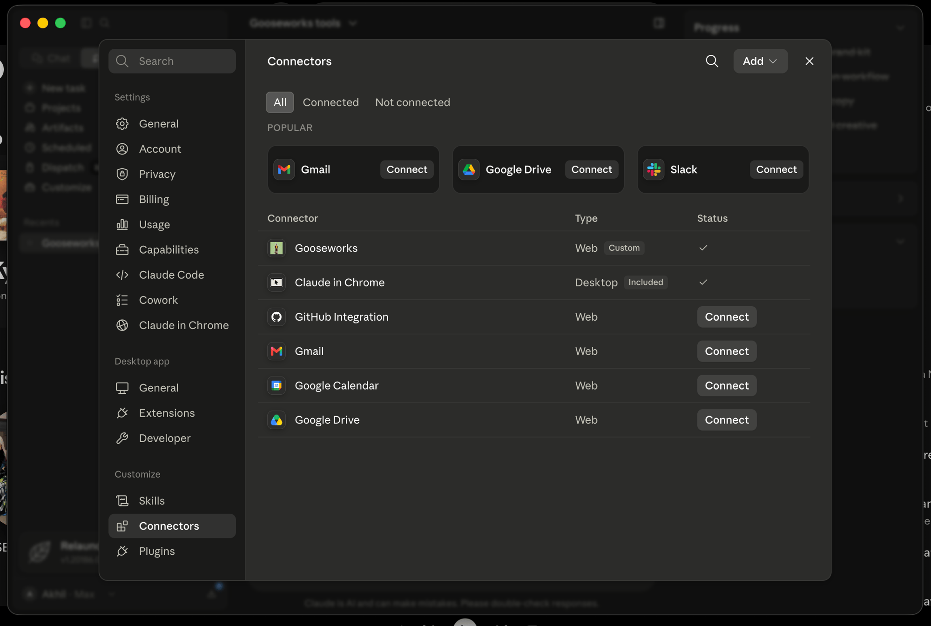Open Developer wrench icon
Viewport: 931px width, 626px height.
[x=122, y=438]
